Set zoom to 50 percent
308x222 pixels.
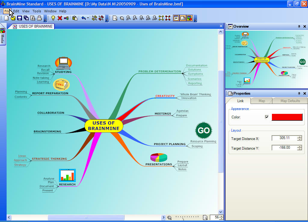(135, 18)
